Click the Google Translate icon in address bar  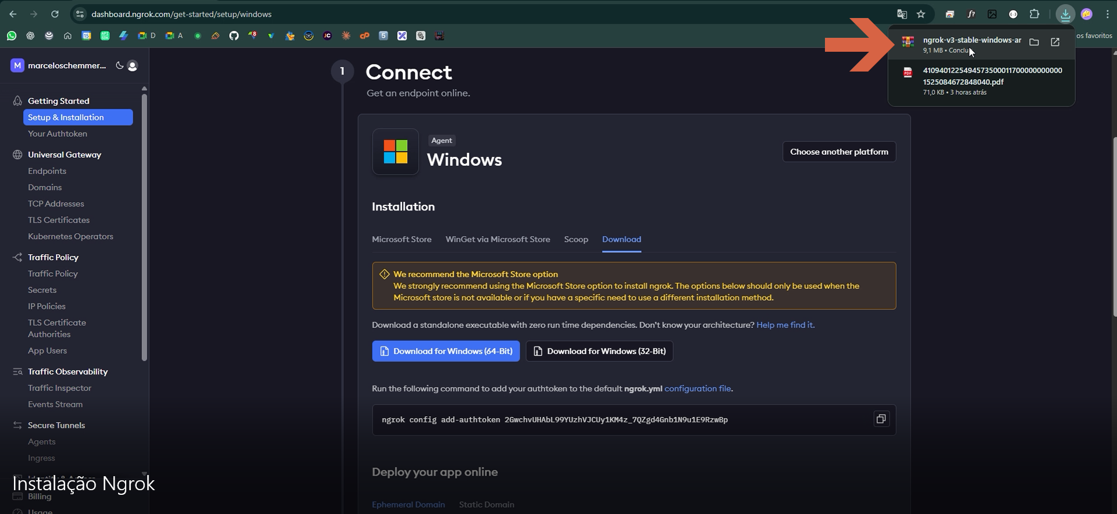click(x=902, y=14)
